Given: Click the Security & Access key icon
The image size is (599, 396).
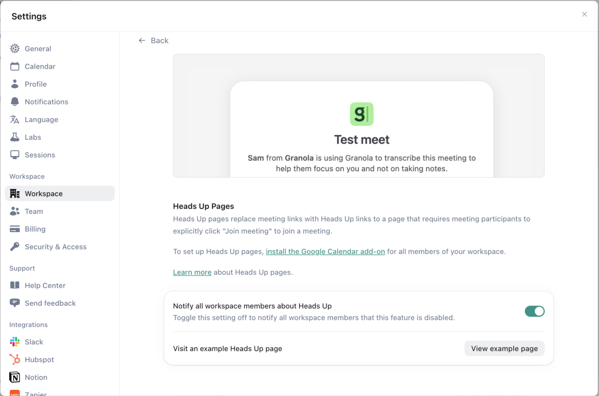Looking at the screenshot, I should 15,247.
